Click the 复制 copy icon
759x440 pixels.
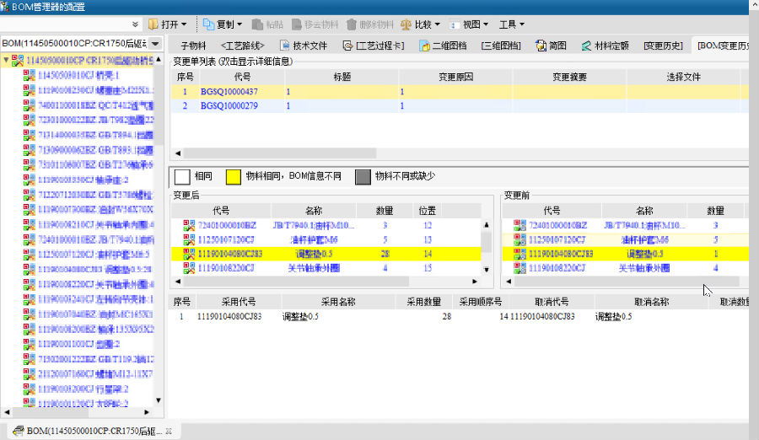pyautogui.click(x=208, y=24)
